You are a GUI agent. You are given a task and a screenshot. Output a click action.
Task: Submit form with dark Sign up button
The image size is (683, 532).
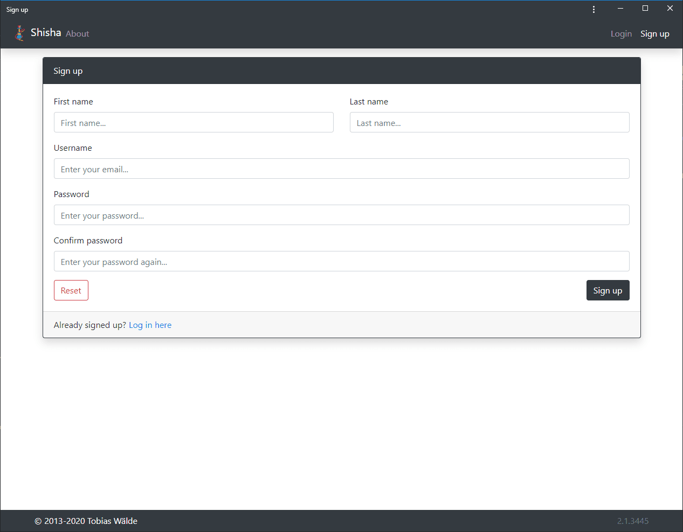(x=608, y=290)
